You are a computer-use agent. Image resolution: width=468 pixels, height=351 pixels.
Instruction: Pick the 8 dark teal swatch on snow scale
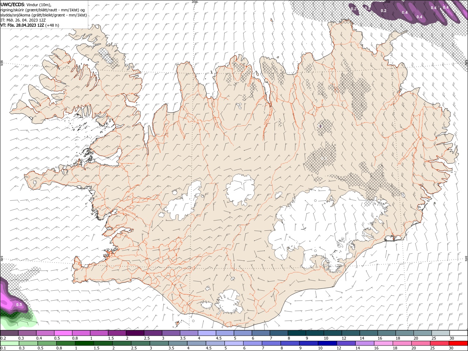point(297,333)
